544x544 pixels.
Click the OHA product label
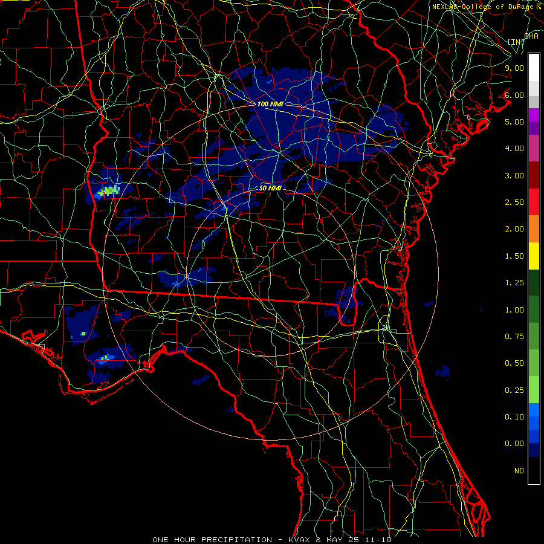(x=531, y=36)
